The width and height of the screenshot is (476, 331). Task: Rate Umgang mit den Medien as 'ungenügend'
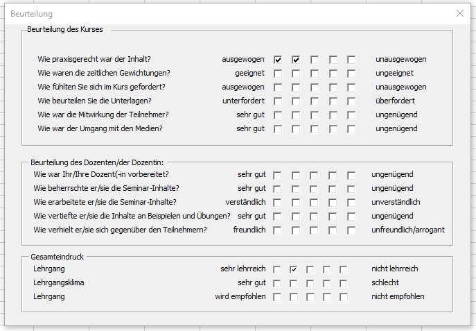coord(351,129)
